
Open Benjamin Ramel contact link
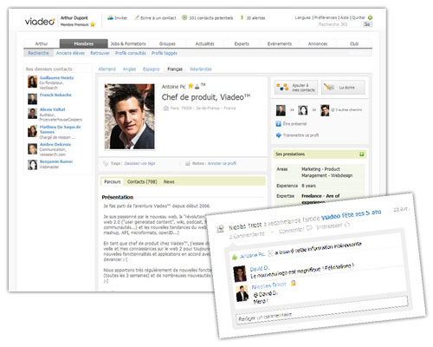[x=56, y=161]
